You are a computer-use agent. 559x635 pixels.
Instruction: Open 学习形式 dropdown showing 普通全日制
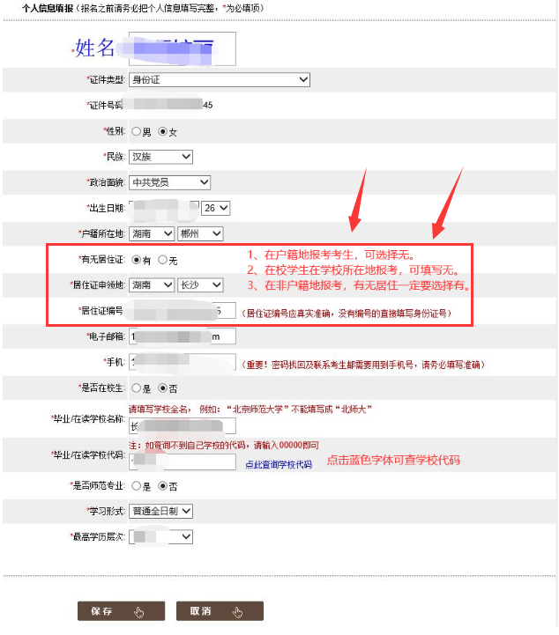pyautogui.click(x=160, y=511)
